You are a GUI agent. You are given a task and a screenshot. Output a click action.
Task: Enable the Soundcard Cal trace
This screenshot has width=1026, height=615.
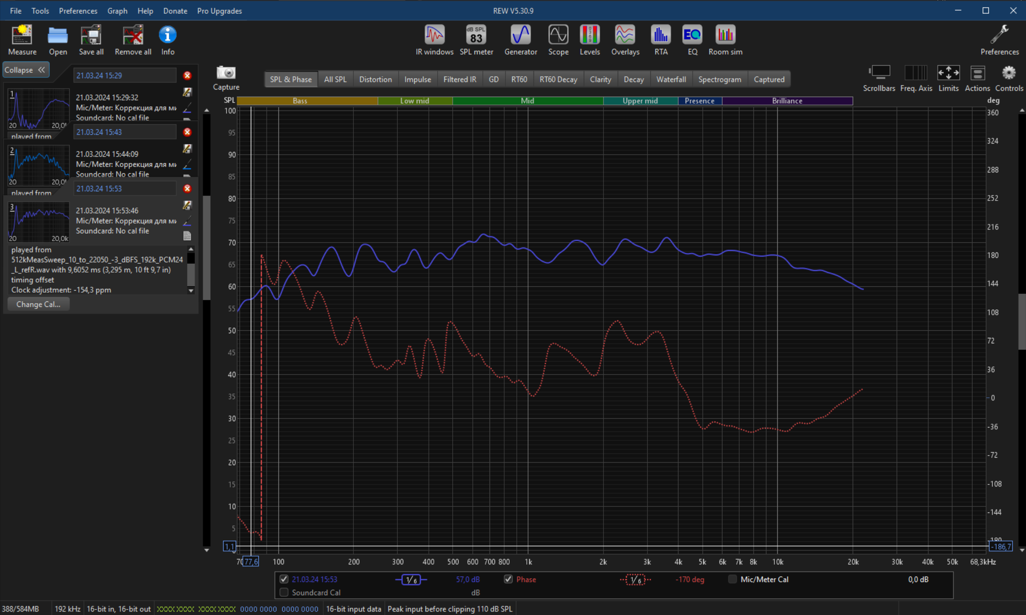(x=284, y=592)
